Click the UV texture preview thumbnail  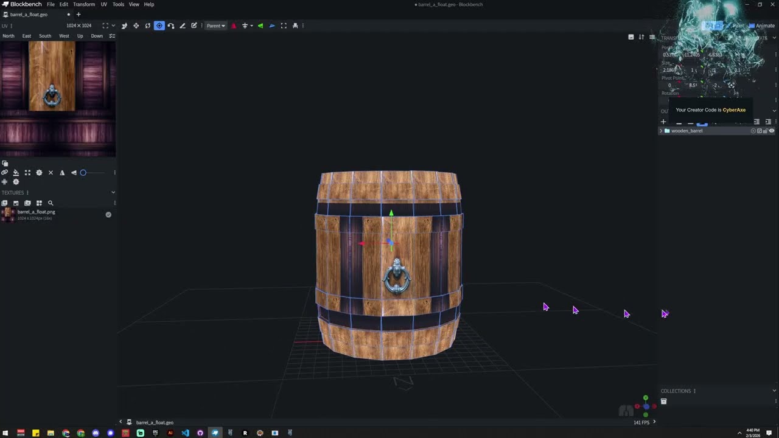(x=58, y=99)
